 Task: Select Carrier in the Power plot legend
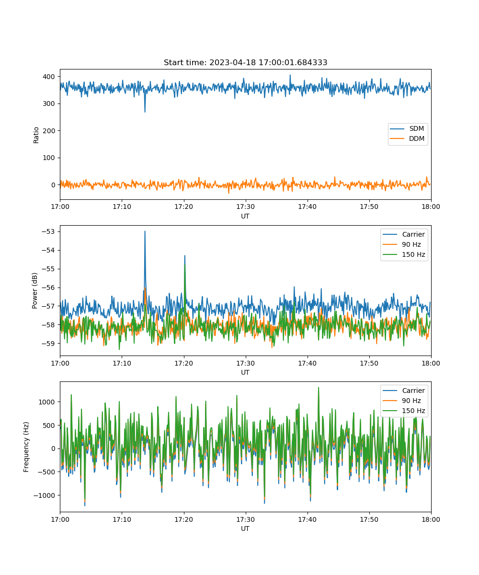[413, 234]
